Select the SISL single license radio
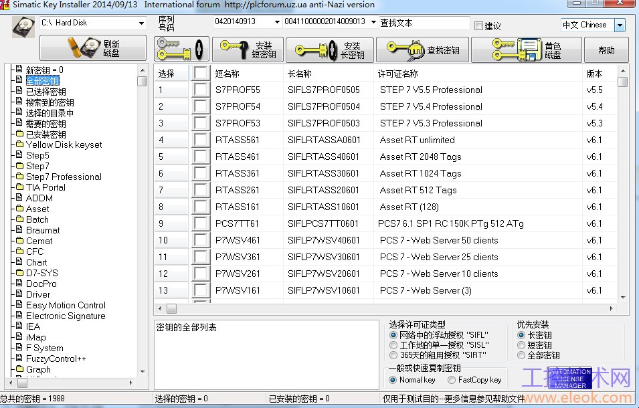Image resolution: width=639 pixels, height=408 pixels. coord(393,345)
